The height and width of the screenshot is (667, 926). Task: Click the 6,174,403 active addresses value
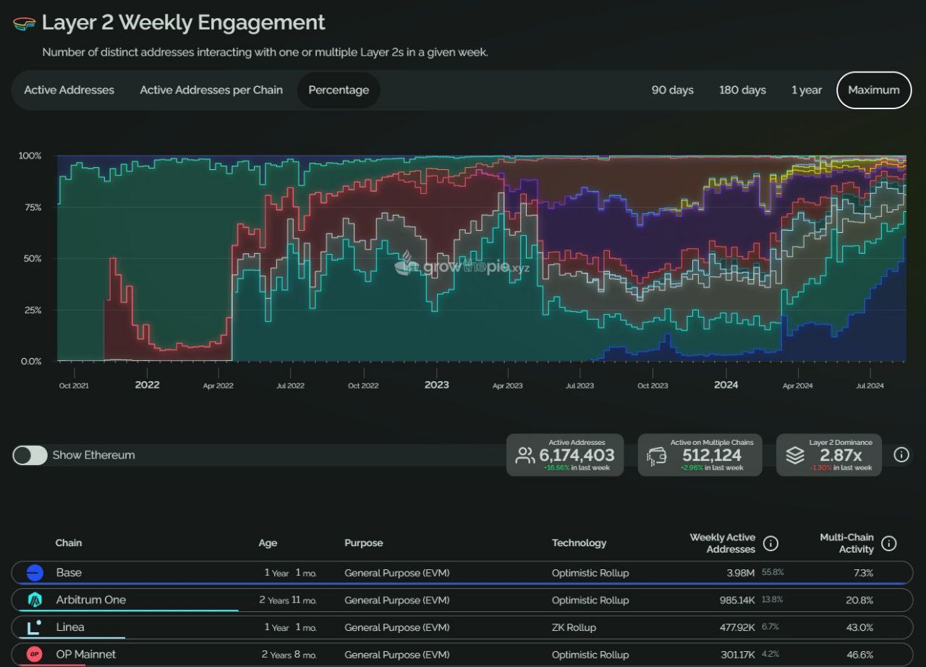pyautogui.click(x=577, y=455)
